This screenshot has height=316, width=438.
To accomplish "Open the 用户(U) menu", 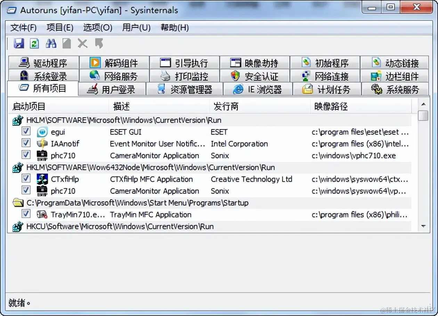I will [x=137, y=28].
